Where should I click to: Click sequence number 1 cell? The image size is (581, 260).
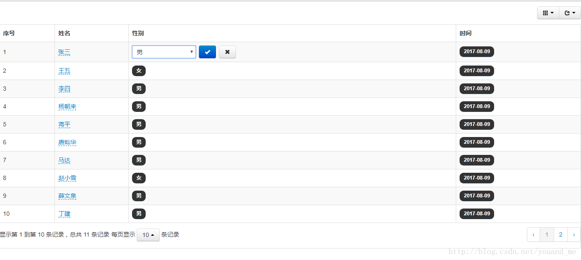coord(27,52)
